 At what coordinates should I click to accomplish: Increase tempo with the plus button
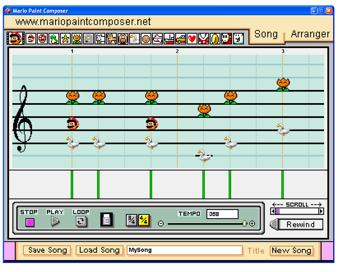(252, 224)
